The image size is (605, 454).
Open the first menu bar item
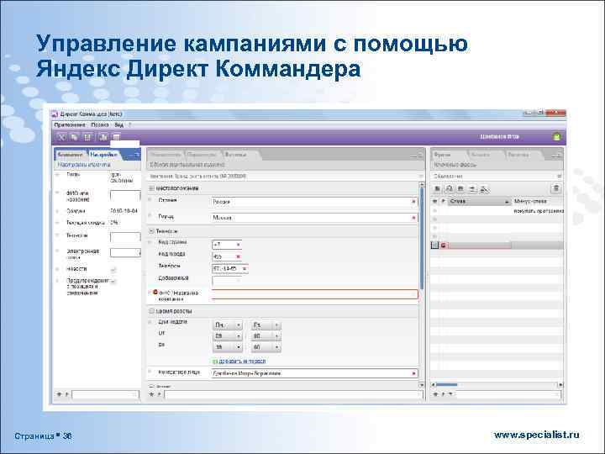tap(70, 124)
